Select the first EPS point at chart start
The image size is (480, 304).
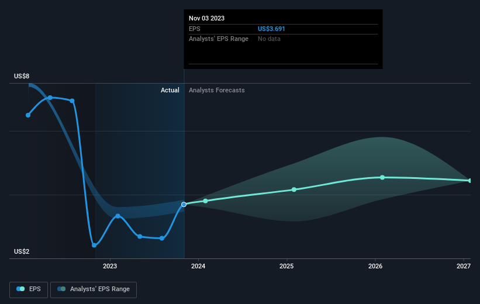tap(28, 115)
